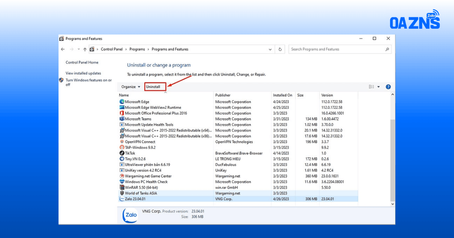Image resolution: width=454 pixels, height=238 pixels.
Task: Click the Microsoft Update Health Tools icon
Action: click(122, 125)
